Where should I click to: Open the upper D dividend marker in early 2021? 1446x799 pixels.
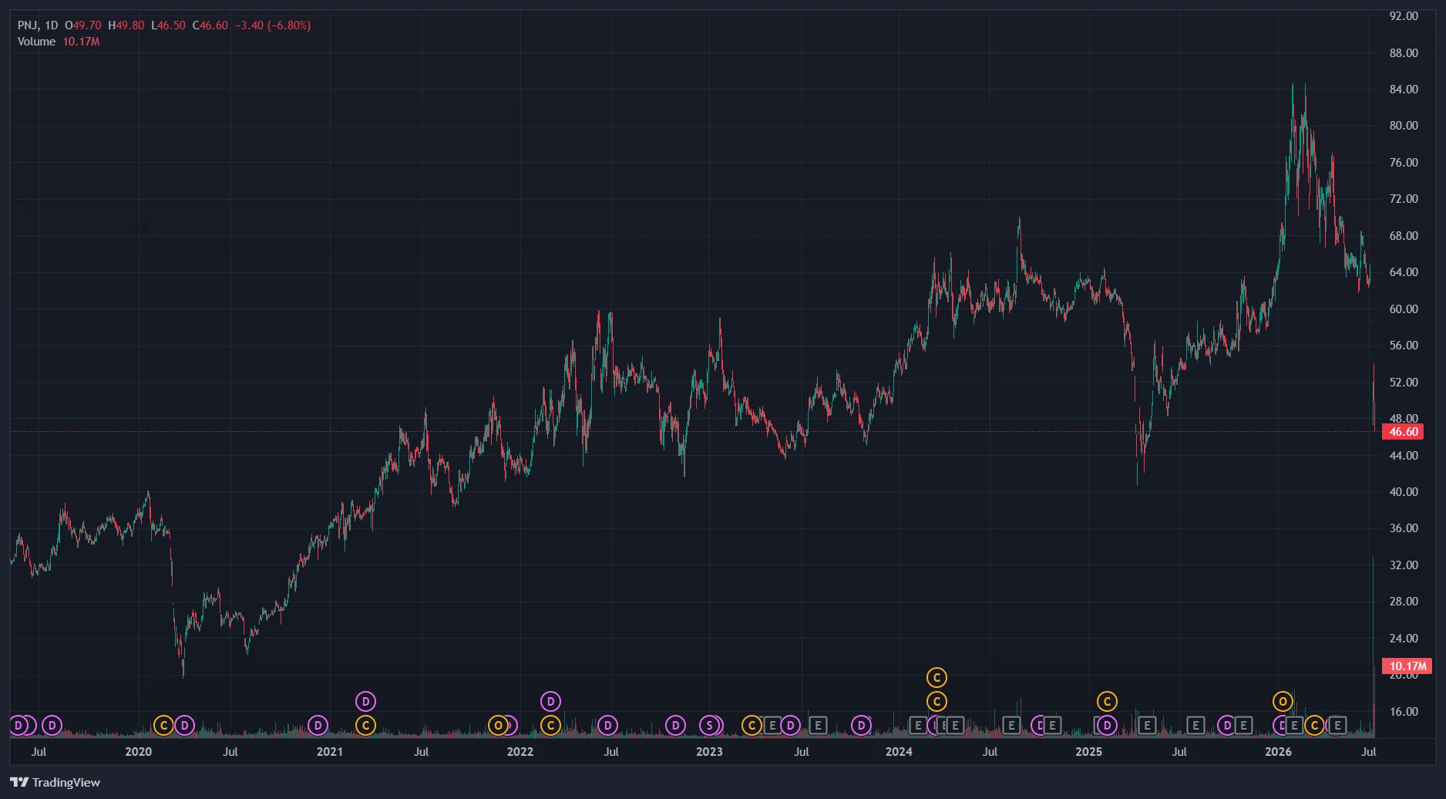coord(365,702)
